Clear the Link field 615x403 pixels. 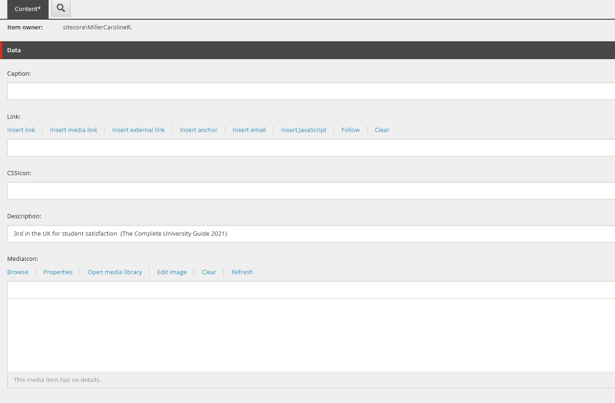tap(382, 130)
